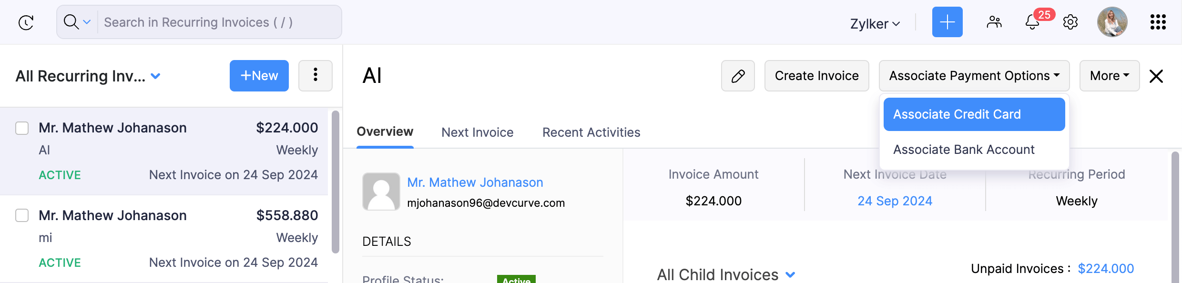This screenshot has height=283, width=1182.
Task: Switch to the Next Invoice tab
Action: coord(477,132)
